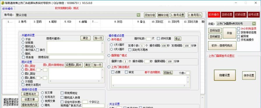Select the 视频文章 radio option

(x=43, y=101)
